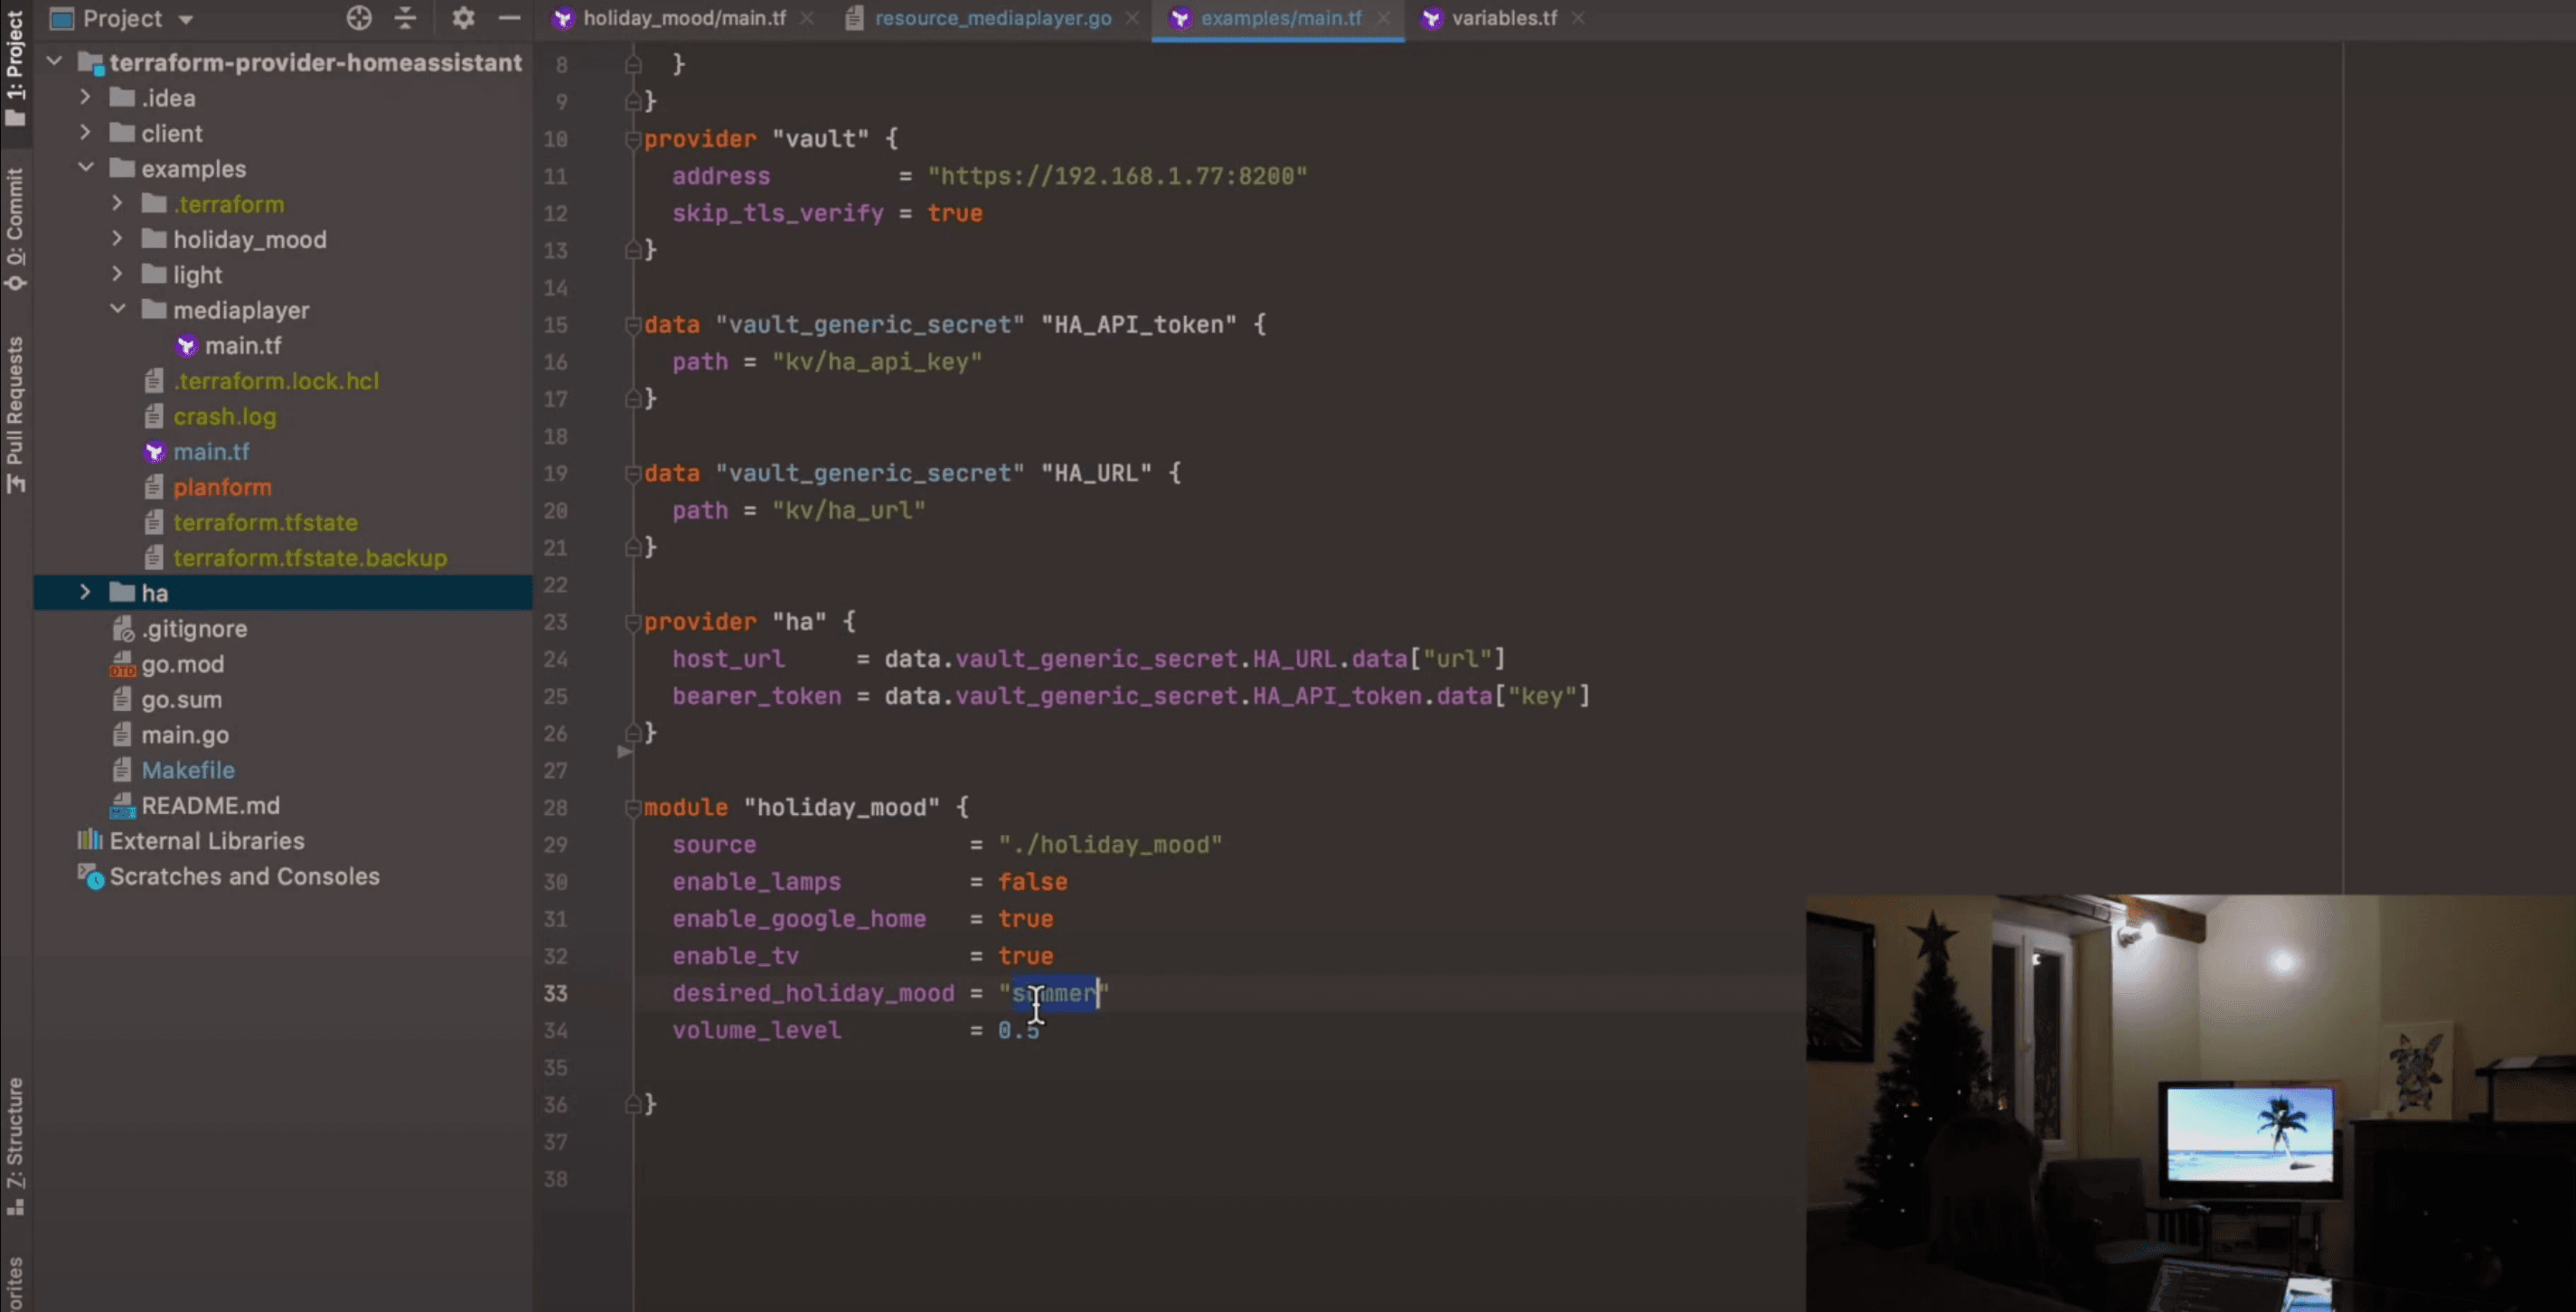Click the locate/select opened file crosshair icon
2576x1312 pixels.
point(358,18)
